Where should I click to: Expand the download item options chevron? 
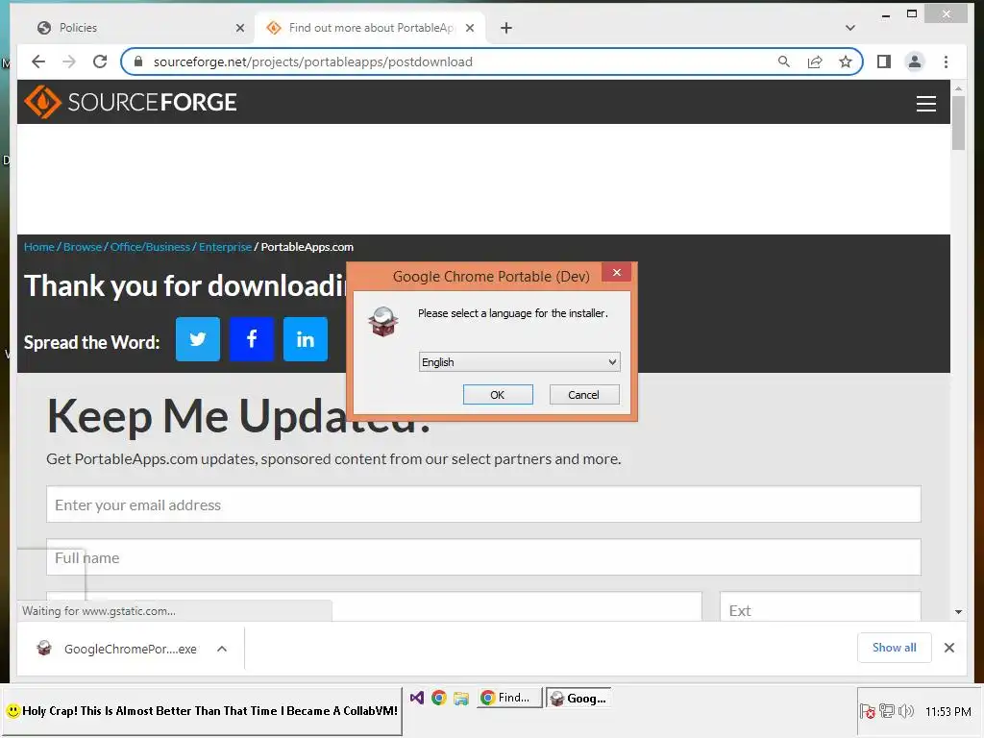222,649
